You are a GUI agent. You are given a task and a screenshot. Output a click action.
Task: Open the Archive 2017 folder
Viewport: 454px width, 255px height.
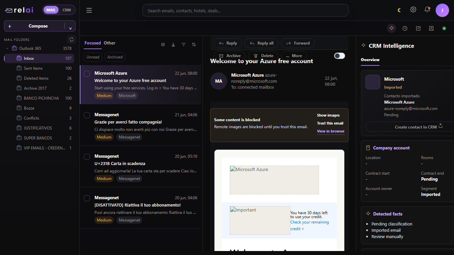click(x=39, y=88)
